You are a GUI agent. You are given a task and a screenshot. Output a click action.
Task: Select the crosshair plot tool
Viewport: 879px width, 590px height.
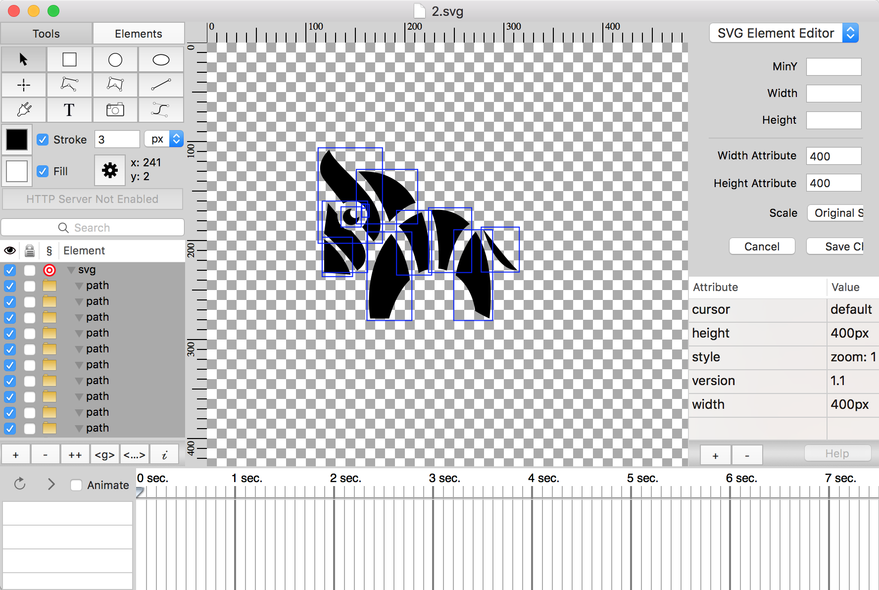pyautogui.click(x=24, y=85)
